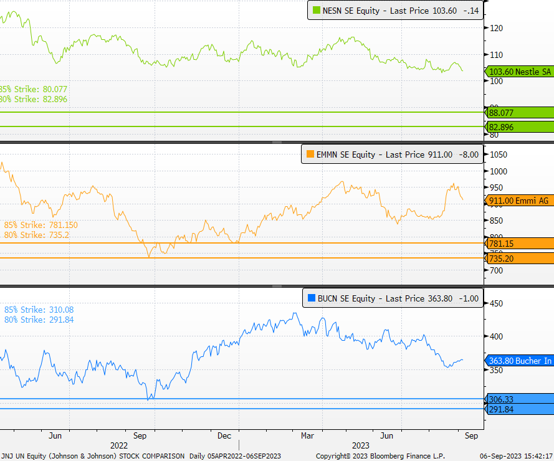Viewport: 554px width, 461px height.
Task: Click the orange EMMN legend color swatch
Action: click(x=310, y=154)
